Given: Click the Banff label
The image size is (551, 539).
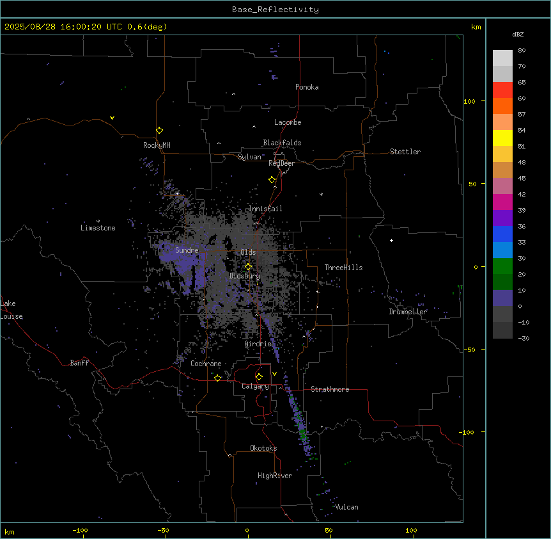Looking at the screenshot, I should pyautogui.click(x=79, y=363).
